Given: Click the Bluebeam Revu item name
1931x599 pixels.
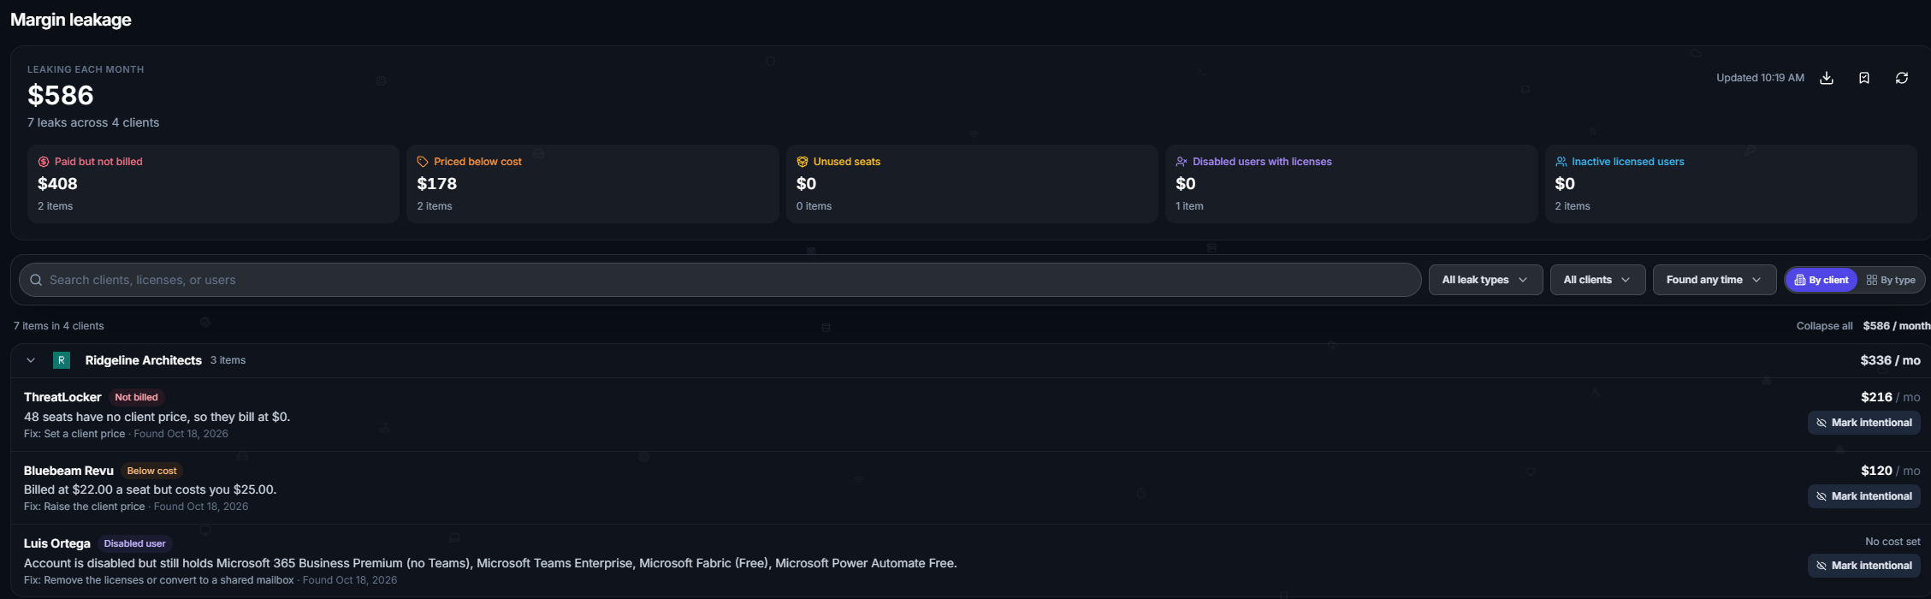Looking at the screenshot, I should tap(68, 471).
